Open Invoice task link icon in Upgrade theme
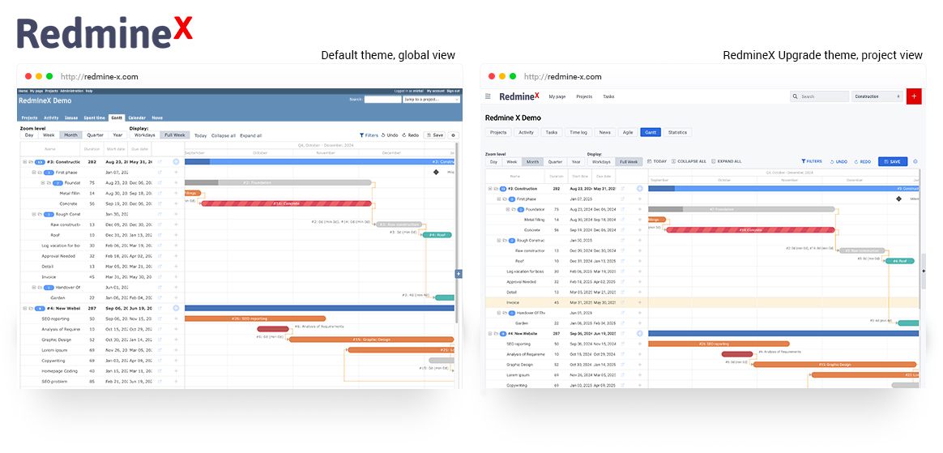Image resolution: width=943 pixels, height=453 pixels. [623, 302]
